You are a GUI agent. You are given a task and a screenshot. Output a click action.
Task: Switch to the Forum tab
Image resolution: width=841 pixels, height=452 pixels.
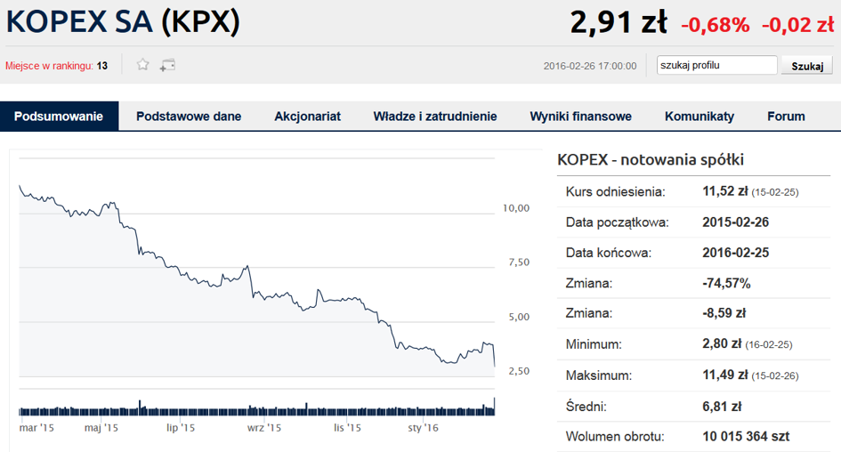click(x=786, y=117)
